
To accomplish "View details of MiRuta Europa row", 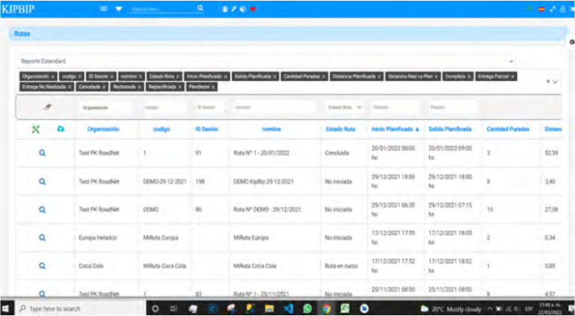I will point(42,237).
